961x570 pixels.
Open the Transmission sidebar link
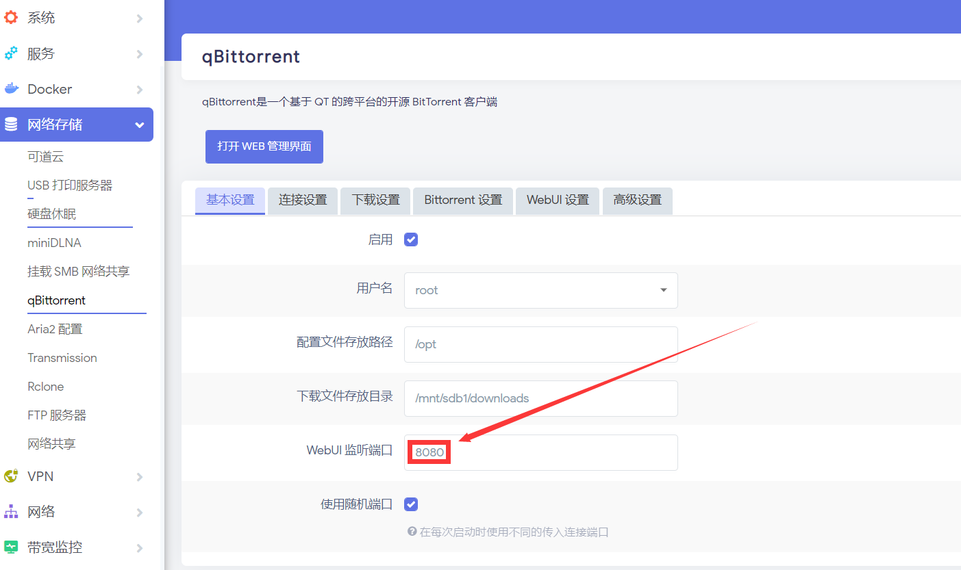62,358
